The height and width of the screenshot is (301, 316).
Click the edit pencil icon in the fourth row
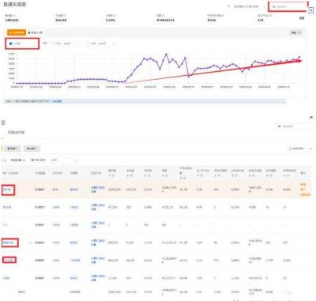[x=30, y=243]
